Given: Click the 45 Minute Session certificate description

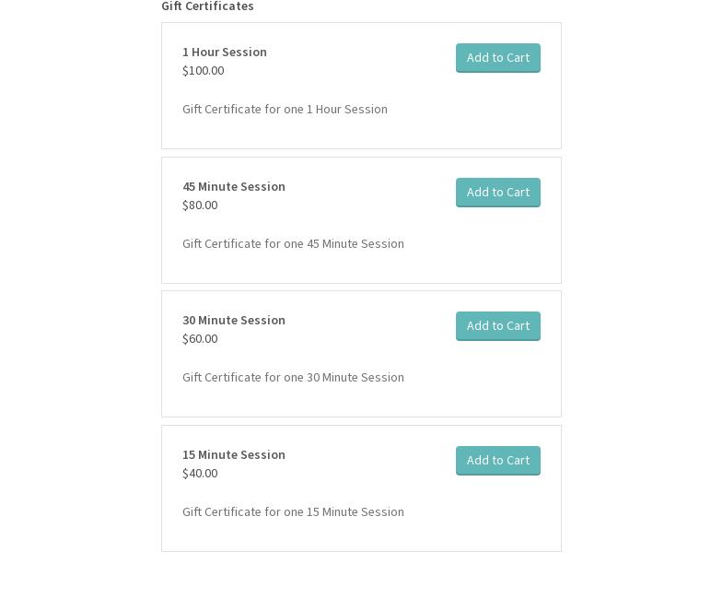Looking at the screenshot, I should coord(293,243).
